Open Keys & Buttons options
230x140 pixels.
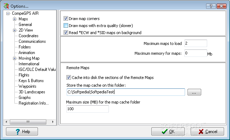coord(31,81)
